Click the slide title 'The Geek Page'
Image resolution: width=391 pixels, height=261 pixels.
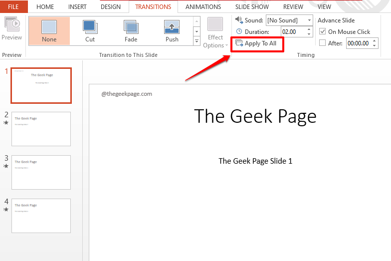[255, 117]
